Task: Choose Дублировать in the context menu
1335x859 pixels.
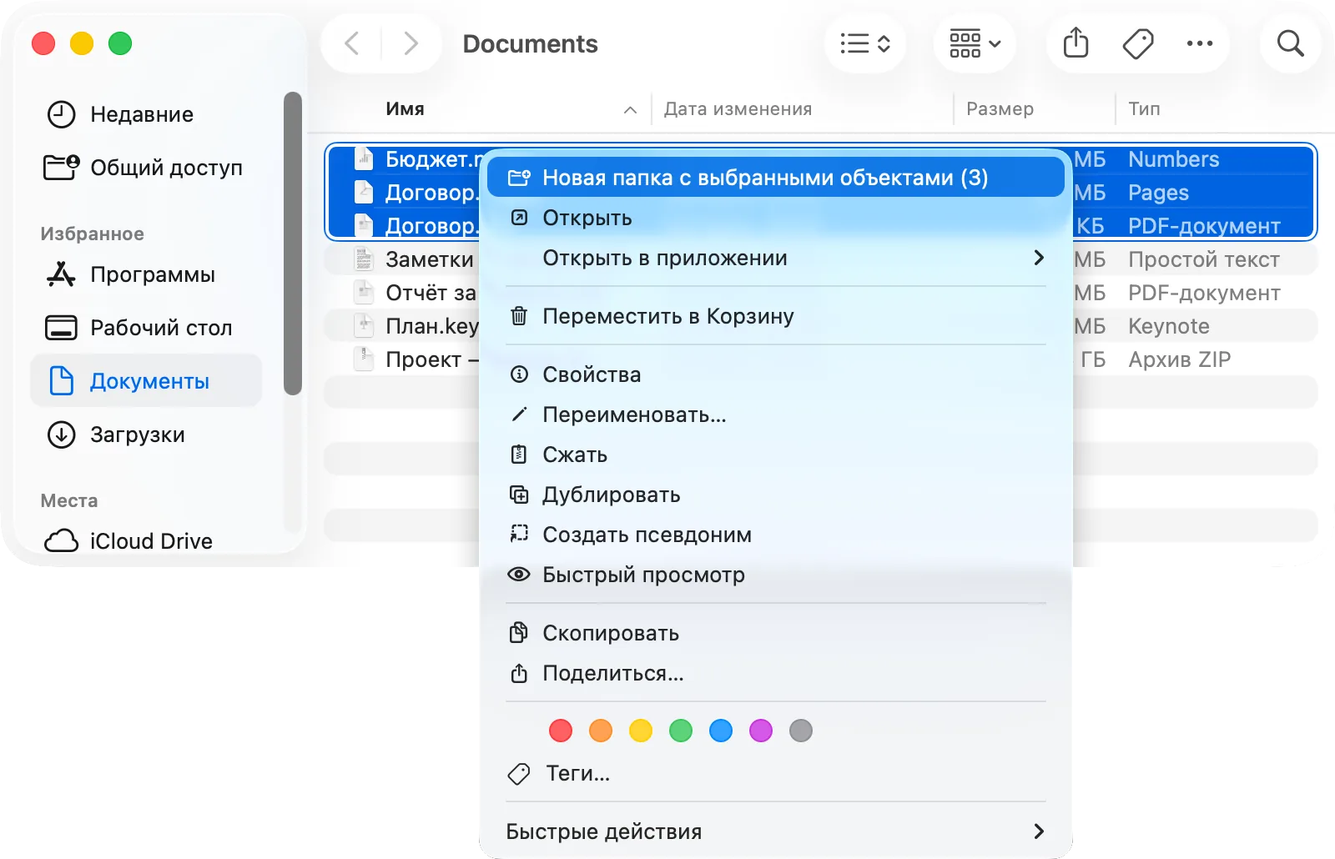Action: tap(776, 495)
